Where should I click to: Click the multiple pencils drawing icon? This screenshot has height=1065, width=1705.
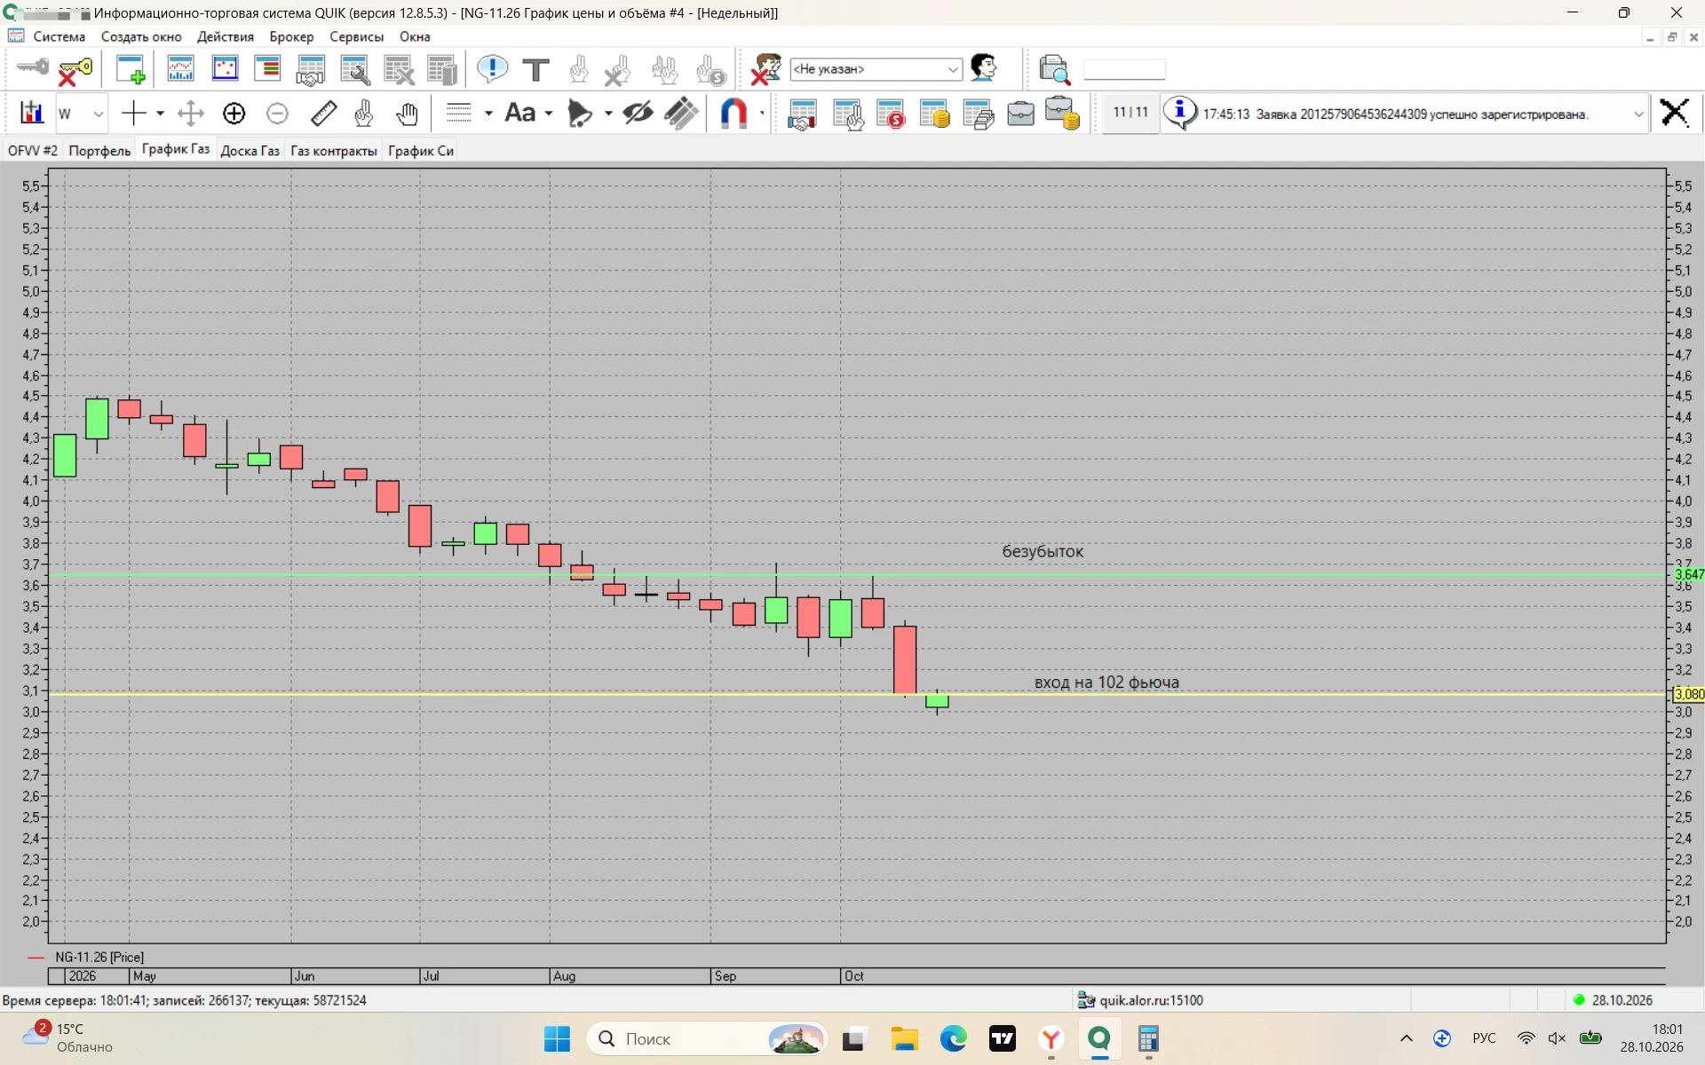pos(681,114)
